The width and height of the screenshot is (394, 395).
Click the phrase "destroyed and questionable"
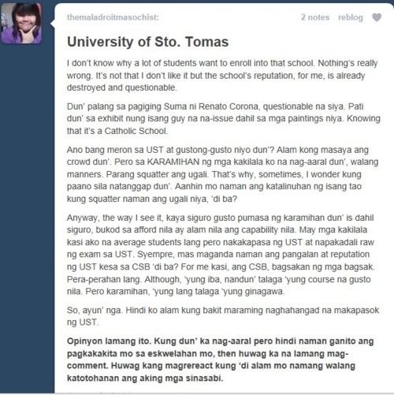[121, 88]
